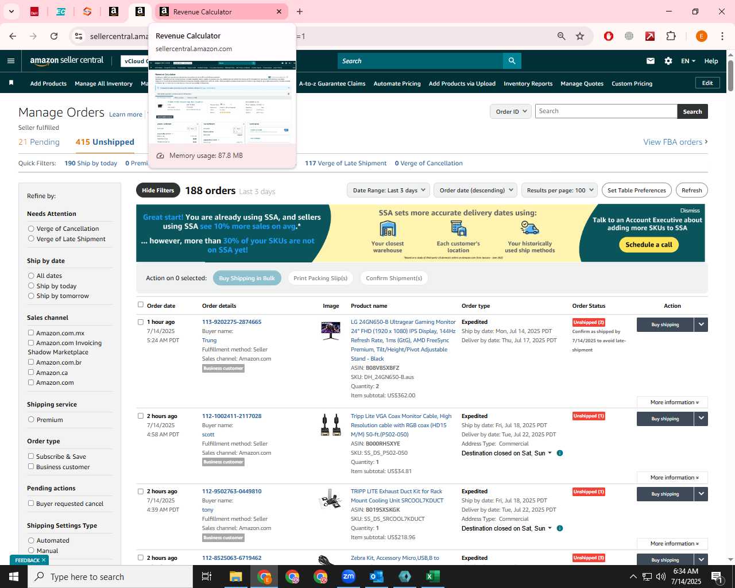Open the browser extensions puzzle icon

click(671, 36)
